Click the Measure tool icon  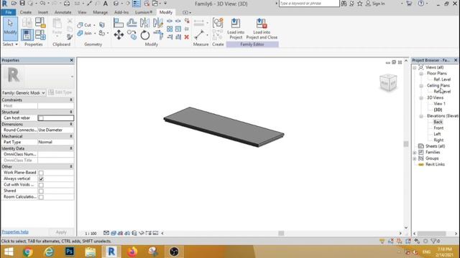199,35
